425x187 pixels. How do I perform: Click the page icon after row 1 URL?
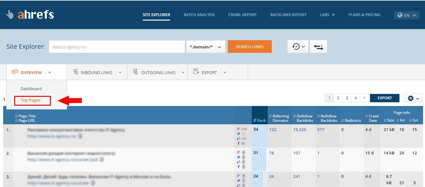(80, 136)
